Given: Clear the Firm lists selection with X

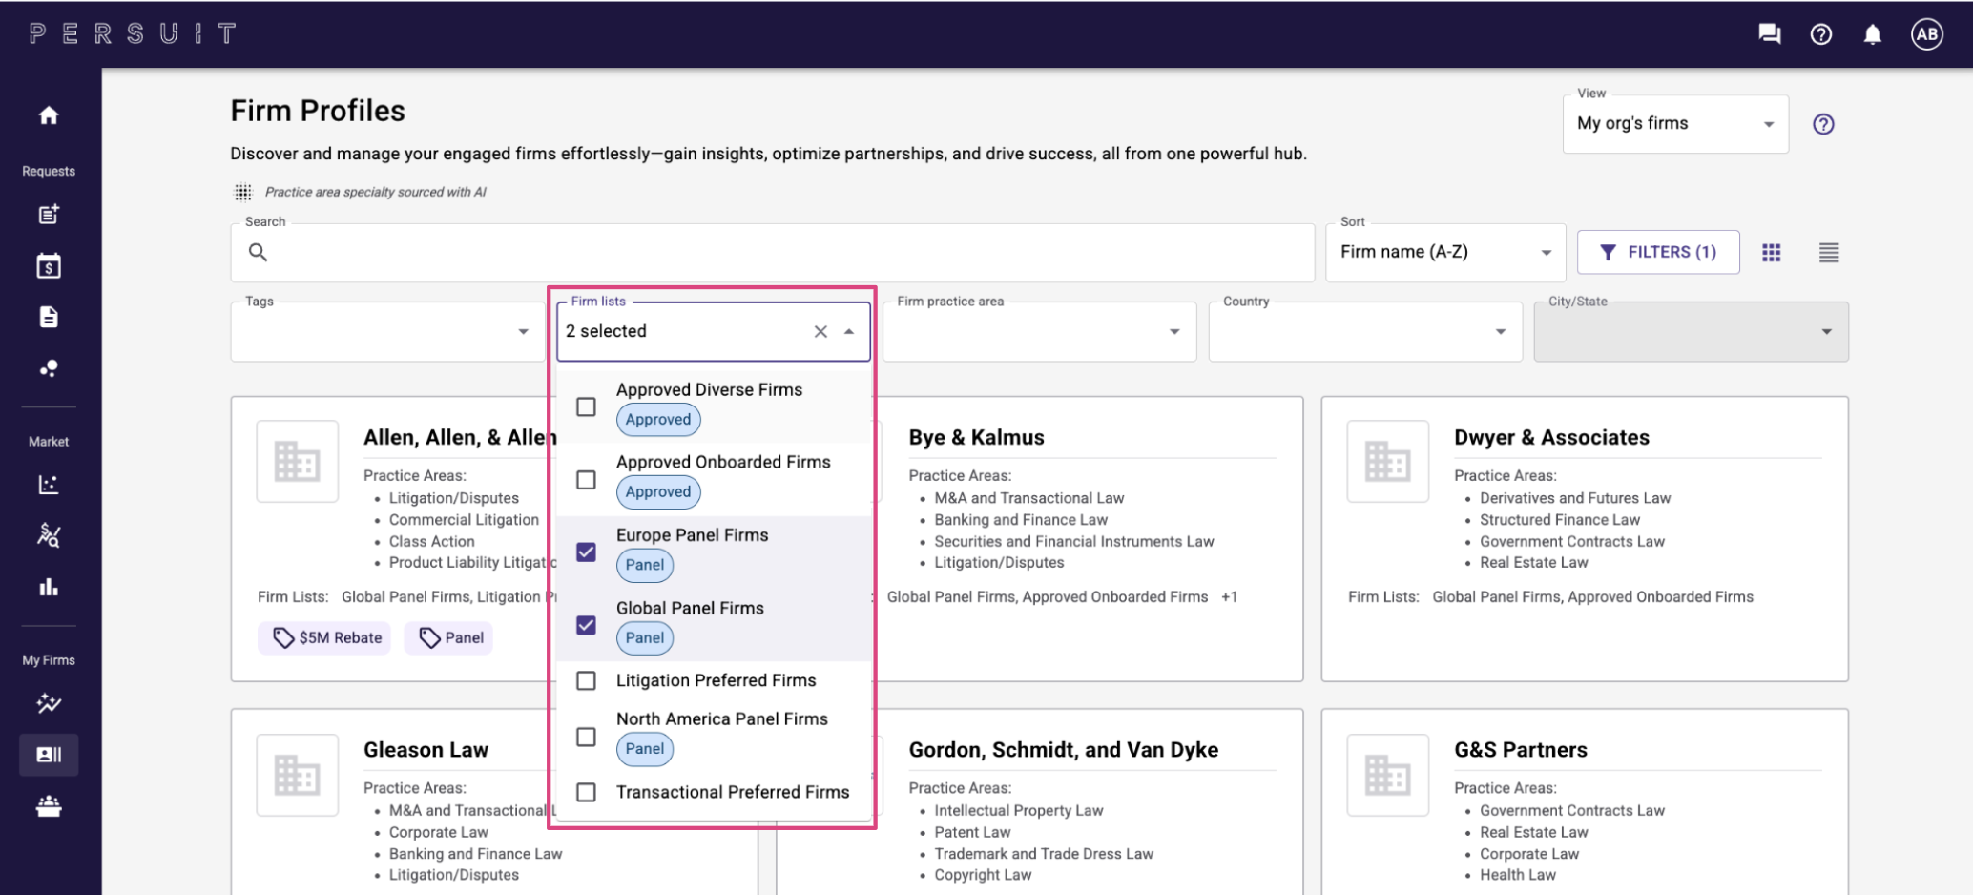Looking at the screenshot, I should click(820, 331).
